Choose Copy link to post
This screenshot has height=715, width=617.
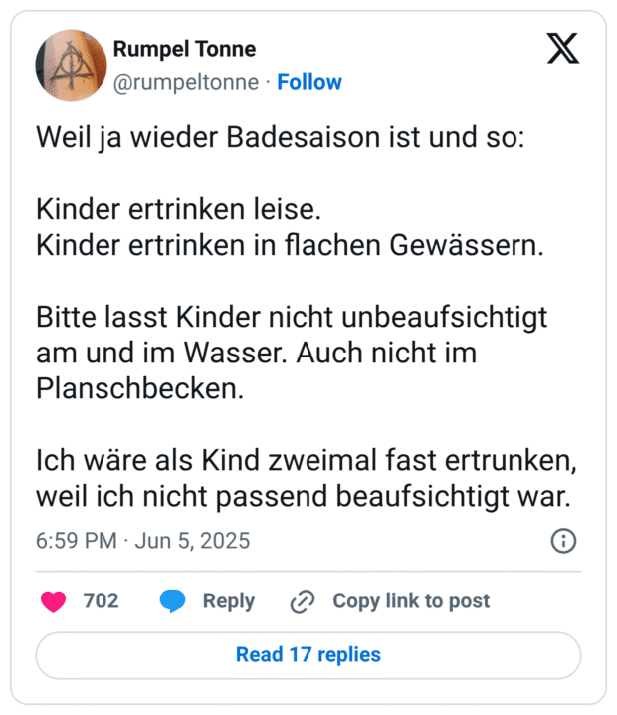pyautogui.click(x=411, y=601)
